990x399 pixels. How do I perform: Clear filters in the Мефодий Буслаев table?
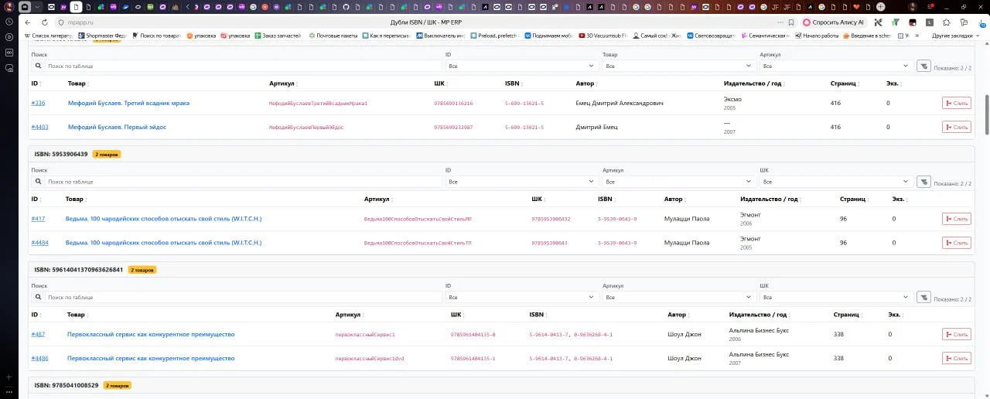923,66
